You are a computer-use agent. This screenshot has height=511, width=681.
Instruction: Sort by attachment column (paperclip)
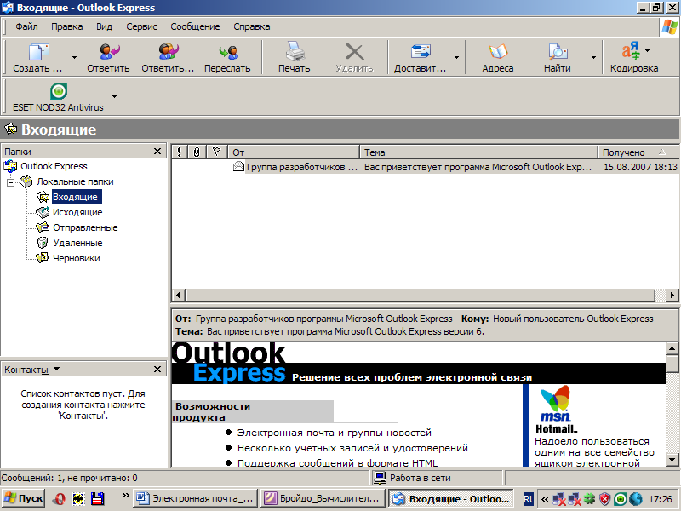(197, 152)
